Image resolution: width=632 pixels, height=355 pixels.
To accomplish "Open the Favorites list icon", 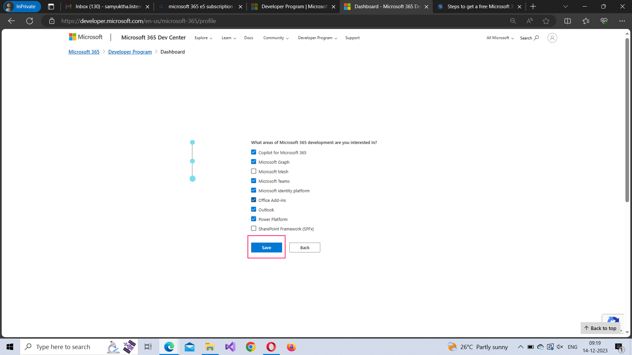I will click(586, 21).
